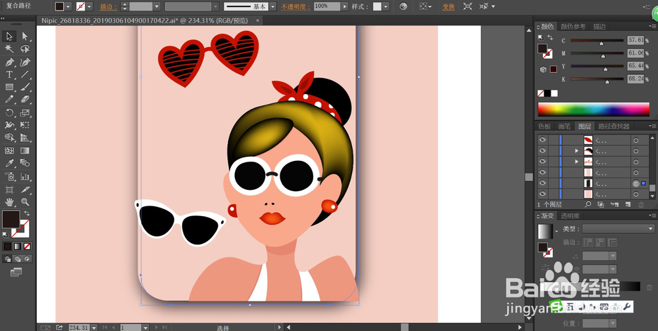Select the Free Transform tool
This screenshot has height=331, width=658.
coord(25,125)
